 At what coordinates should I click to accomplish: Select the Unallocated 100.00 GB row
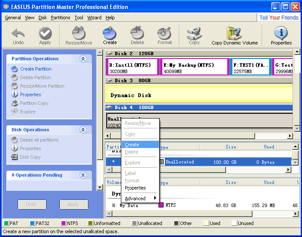tap(199, 162)
